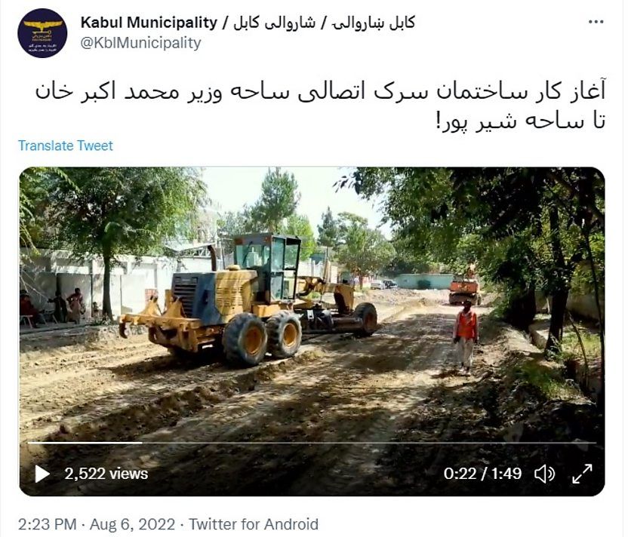628x537 pixels.
Task: Open the three-dot more options menu
Action: tap(596, 22)
